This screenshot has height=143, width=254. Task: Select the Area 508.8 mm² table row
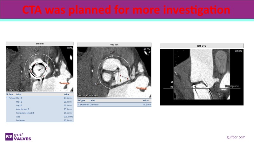coord(40,117)
